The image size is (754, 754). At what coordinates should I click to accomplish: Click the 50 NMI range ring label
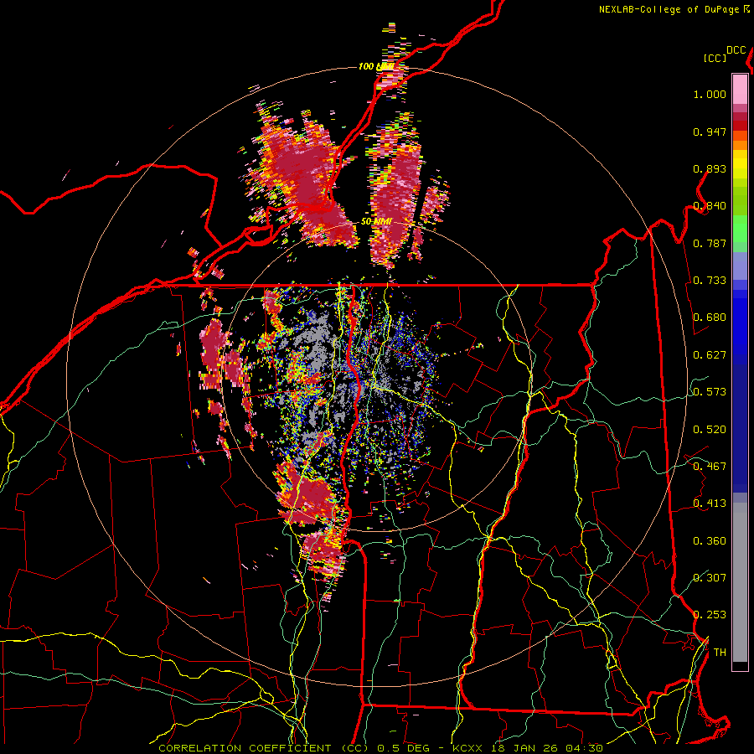[x=376, y=222]
